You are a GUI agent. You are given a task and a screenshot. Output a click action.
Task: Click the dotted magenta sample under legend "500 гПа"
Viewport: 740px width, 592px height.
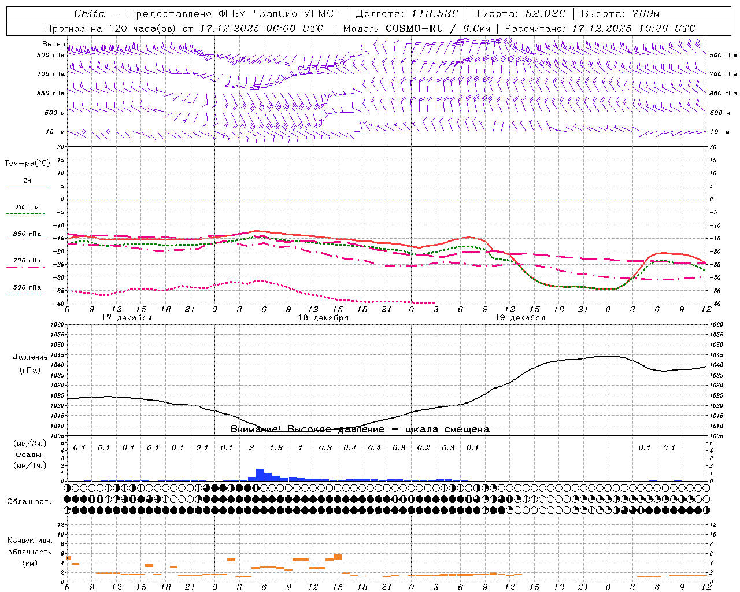[x=27, y=294]
